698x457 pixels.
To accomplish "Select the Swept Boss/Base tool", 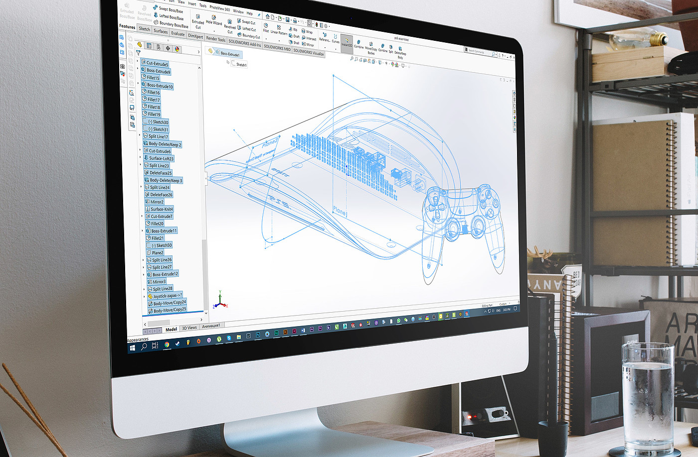I will coord(168,9).
